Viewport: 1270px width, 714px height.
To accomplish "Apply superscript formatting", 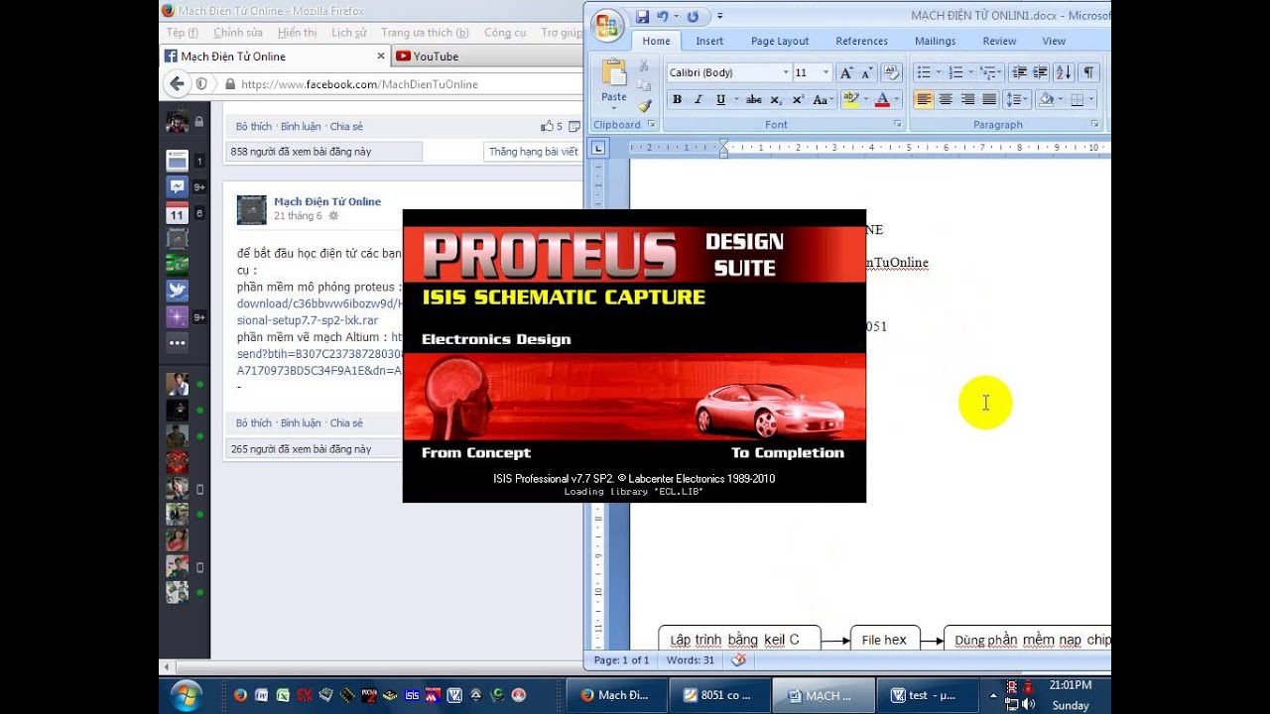I will [797, 99].
